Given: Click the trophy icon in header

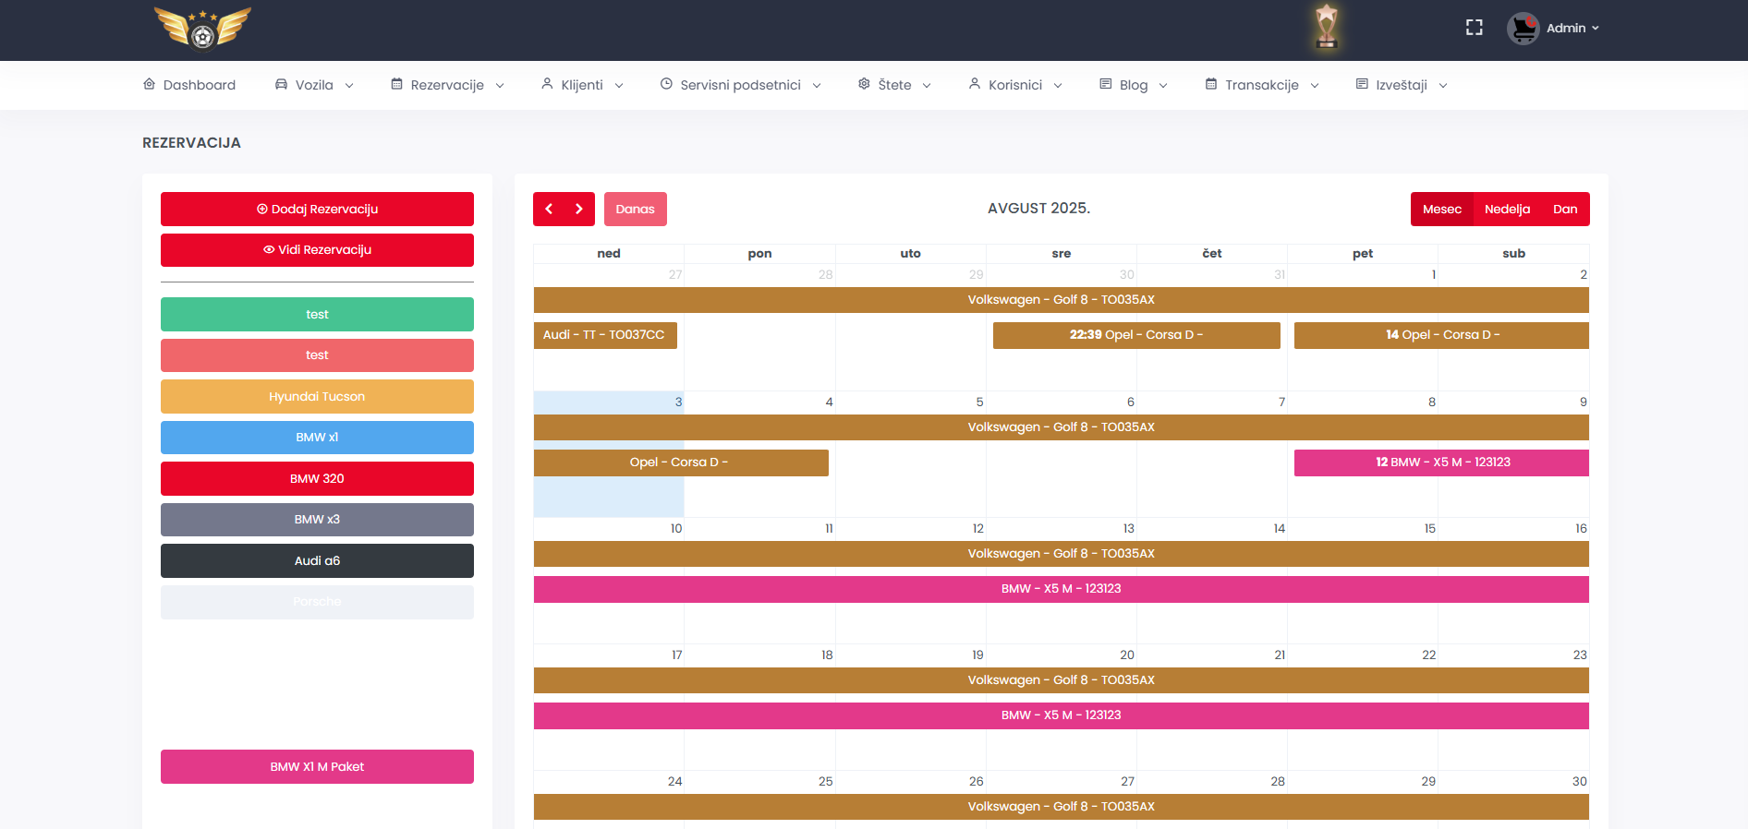Looking at the screenshot, I should (x=1326, y=26).
